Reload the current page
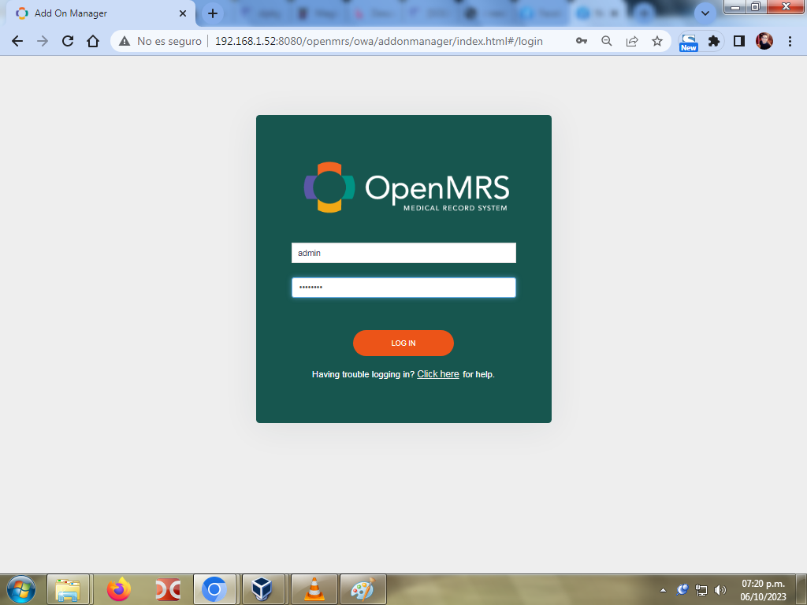 coord(68,41)
